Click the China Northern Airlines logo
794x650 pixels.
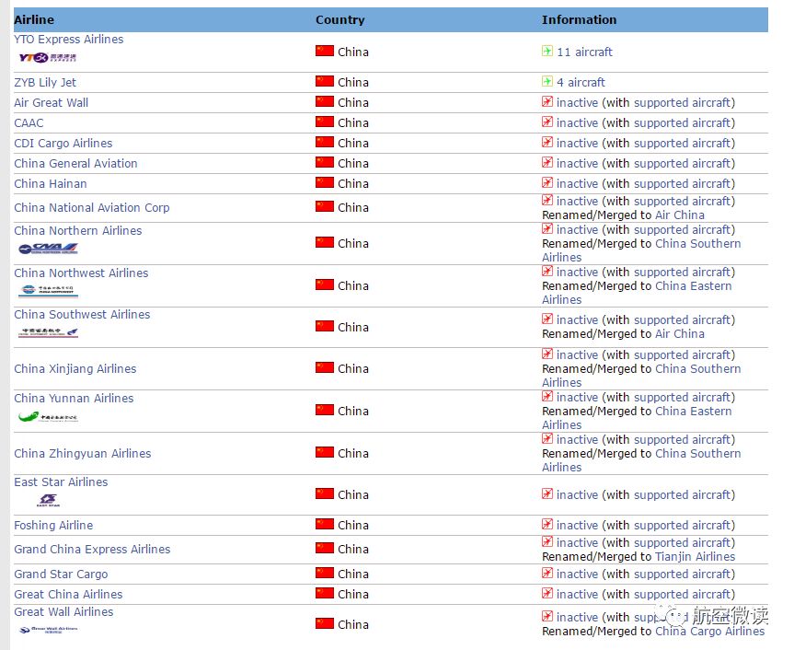[48, 249]
